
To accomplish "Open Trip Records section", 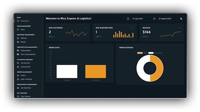I will coord(25,63).
